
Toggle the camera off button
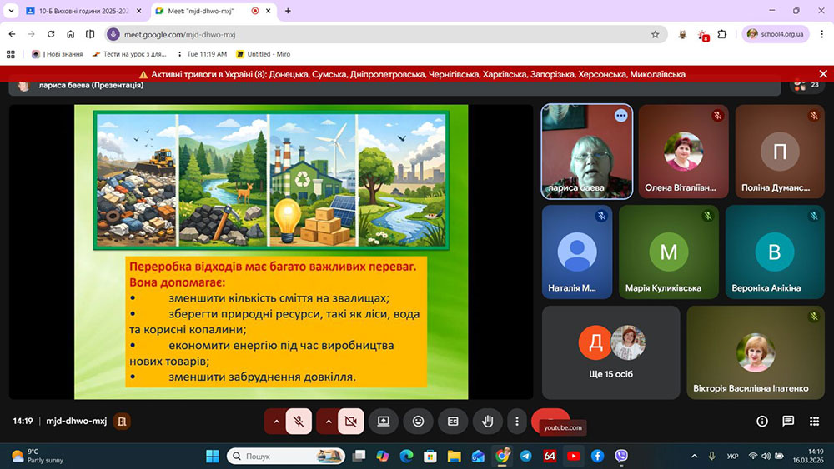[x=350, y=422]
